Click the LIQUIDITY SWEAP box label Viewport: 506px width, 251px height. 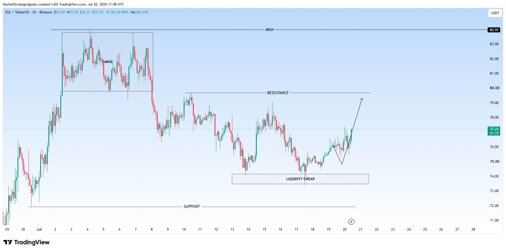(x=301, y=179)
